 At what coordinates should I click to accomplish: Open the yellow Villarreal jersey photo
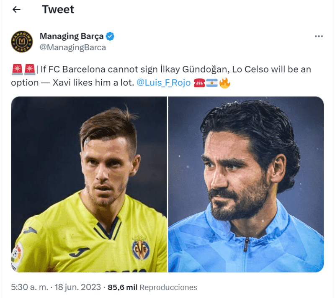(x=89, y=185)
